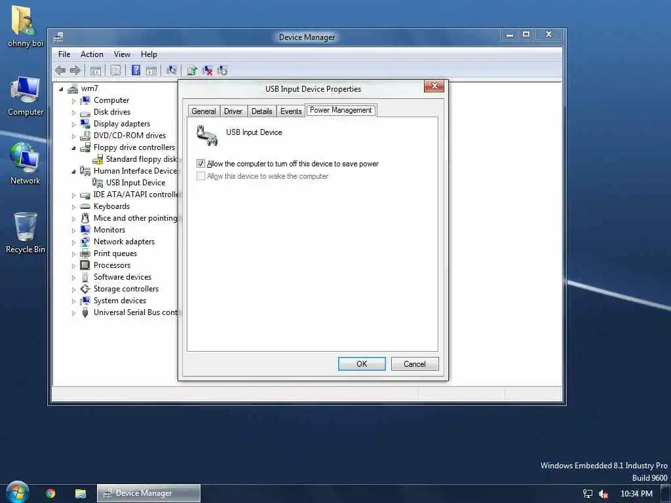Switch to the Driver tab
The width and height of the screenshot is (671, 503).
pos(233,111)
